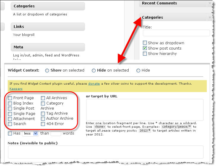Screen dimensions: 216x166
Task: Enable the 404 Error checkbox
Action: click(x=43, y=124)
